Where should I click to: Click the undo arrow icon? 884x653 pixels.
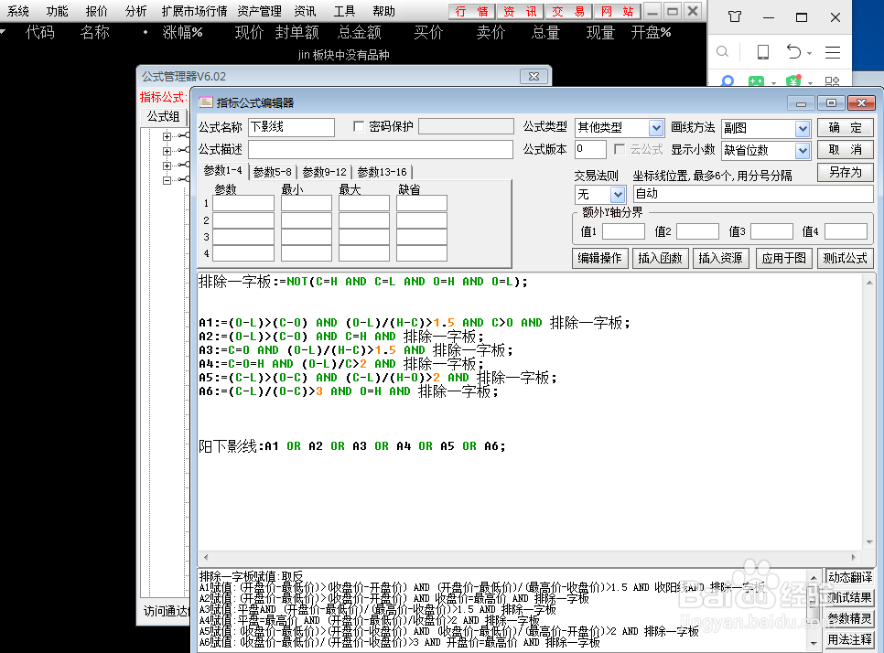tap(794, 52)
